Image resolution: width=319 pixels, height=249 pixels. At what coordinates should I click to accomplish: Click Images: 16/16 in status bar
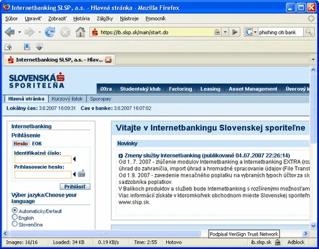point(22,242)
